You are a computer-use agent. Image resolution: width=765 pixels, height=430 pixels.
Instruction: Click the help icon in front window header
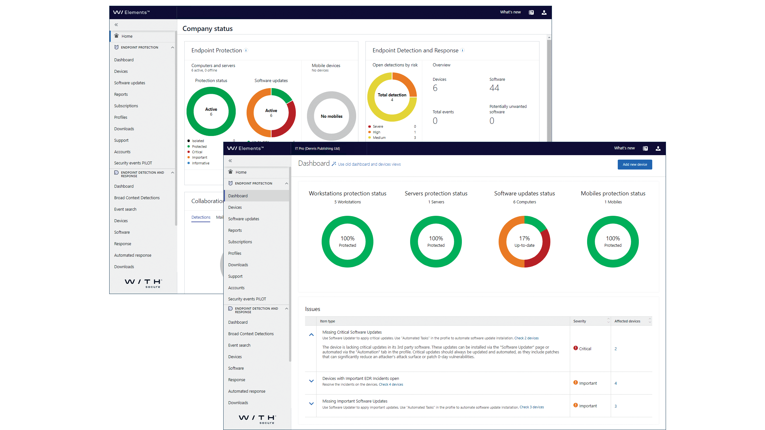point(645,148)
